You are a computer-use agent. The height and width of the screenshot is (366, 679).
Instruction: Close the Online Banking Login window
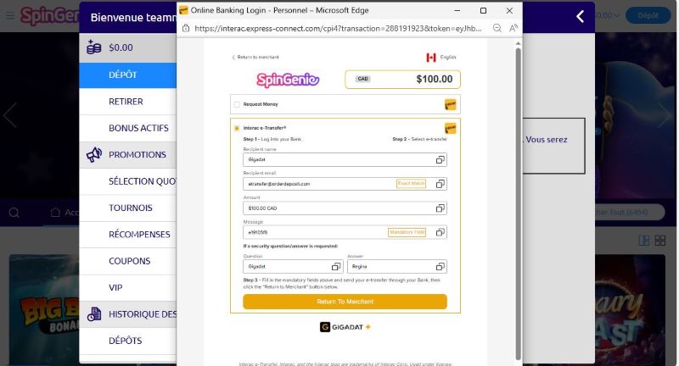(x=509, y=10)
